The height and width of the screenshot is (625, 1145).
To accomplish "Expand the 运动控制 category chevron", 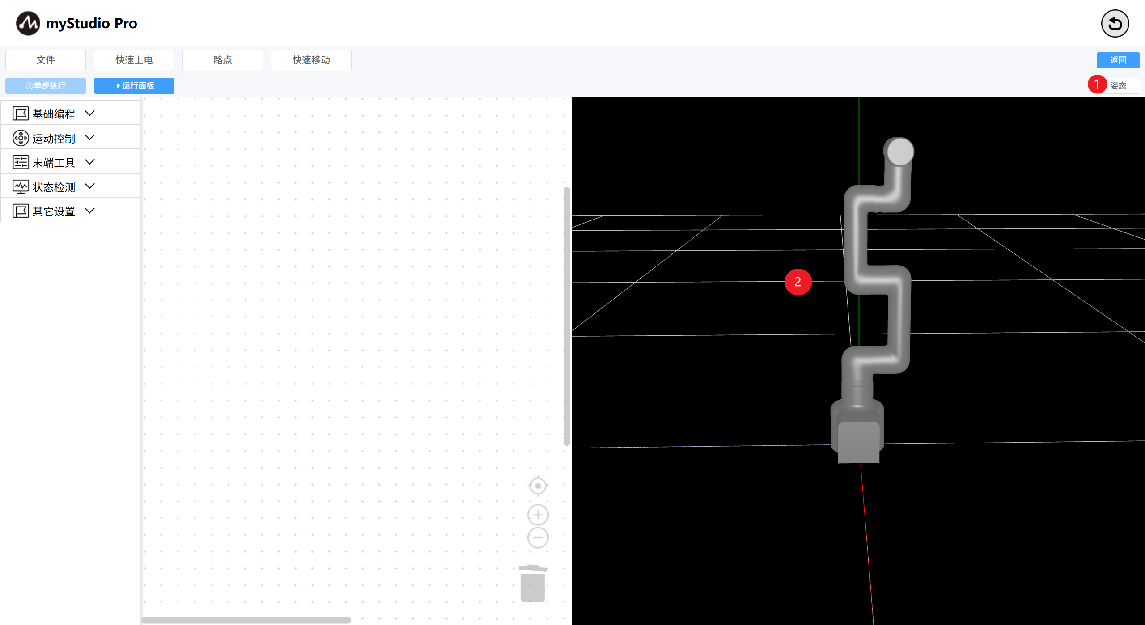I will (90, 138).
